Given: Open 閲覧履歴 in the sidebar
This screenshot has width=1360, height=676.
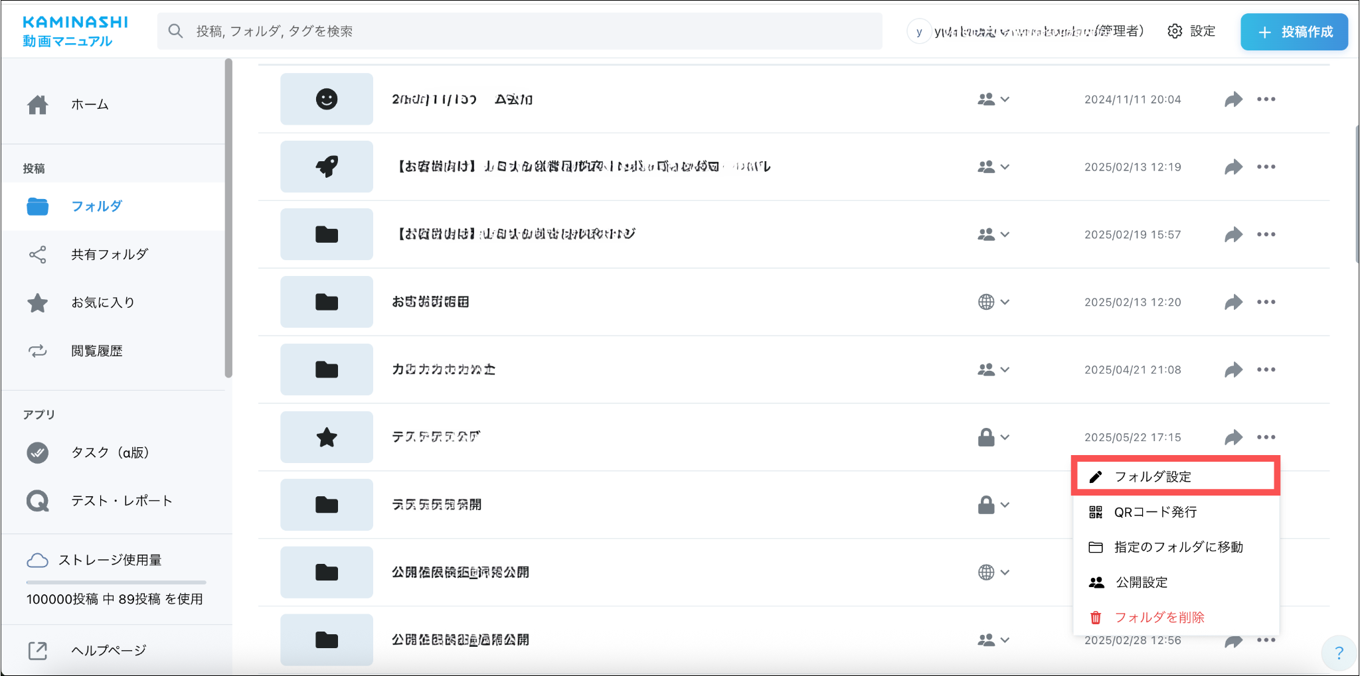Looking at the screenshot, I should 97,351.
